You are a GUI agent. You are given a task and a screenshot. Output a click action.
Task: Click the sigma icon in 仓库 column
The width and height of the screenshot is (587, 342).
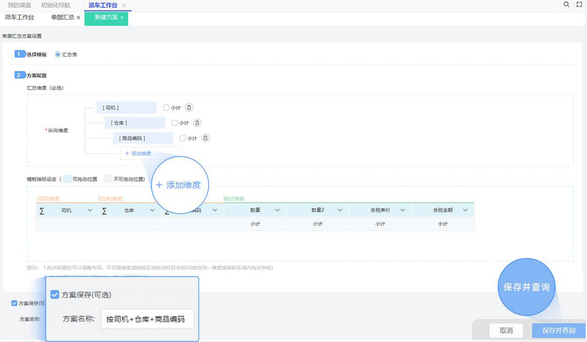pos(104,210)
